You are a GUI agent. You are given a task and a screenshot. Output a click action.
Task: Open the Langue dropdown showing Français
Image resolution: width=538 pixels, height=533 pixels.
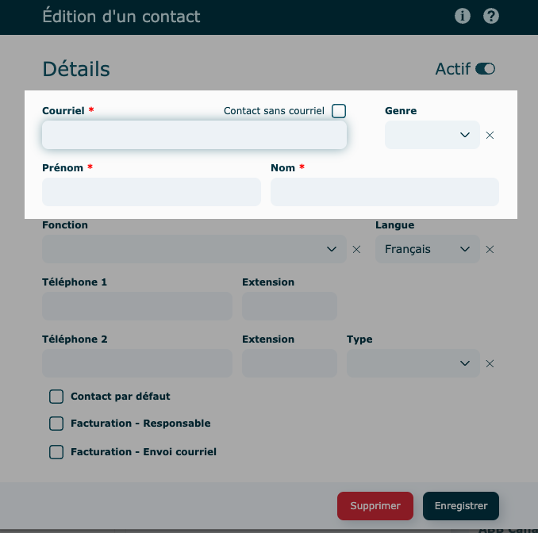point(428,249)
